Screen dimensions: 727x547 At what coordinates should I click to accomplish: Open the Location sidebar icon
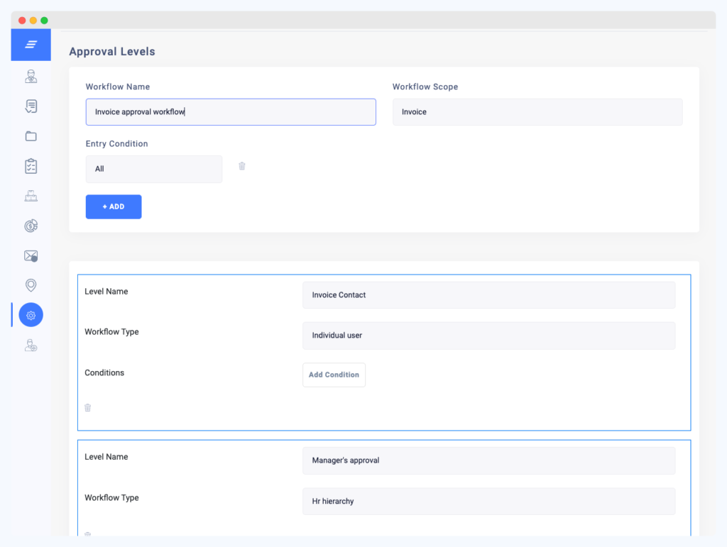point(31,285)
